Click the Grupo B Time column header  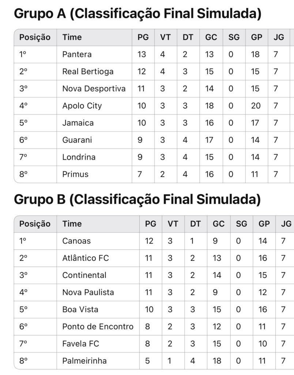(72, 224)
